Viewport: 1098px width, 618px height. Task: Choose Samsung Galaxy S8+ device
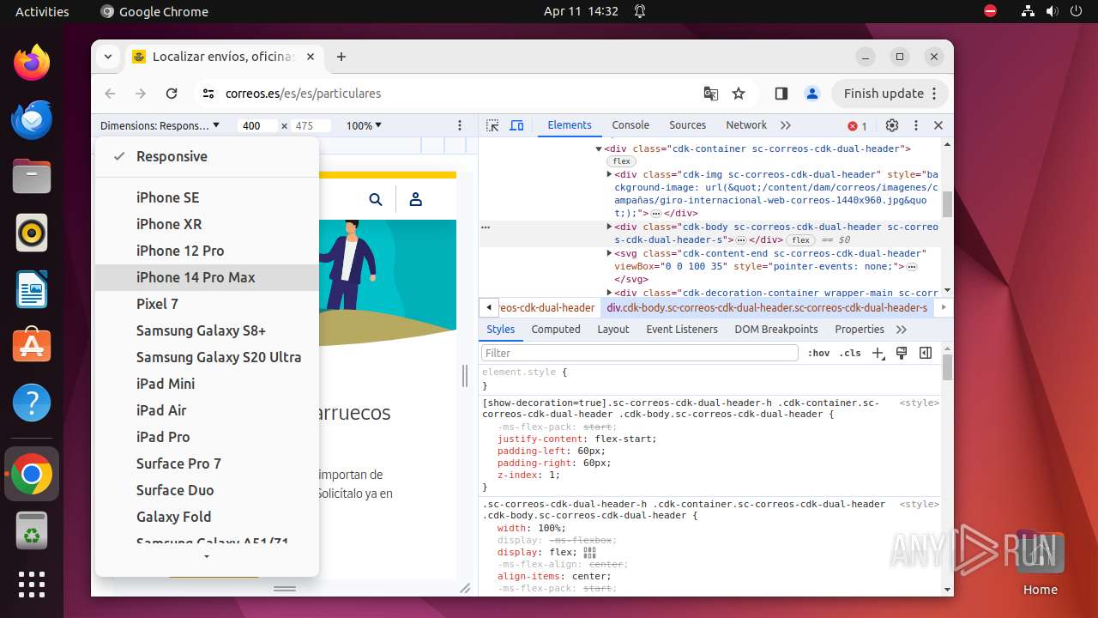[207, 330]
